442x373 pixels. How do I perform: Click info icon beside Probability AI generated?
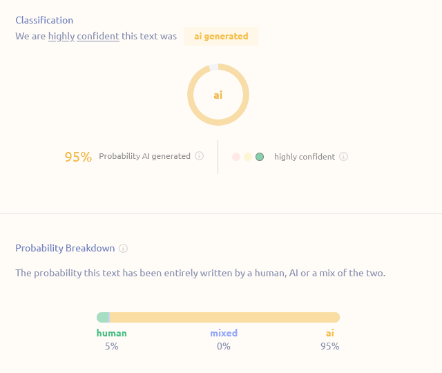[x=199, y=156]
